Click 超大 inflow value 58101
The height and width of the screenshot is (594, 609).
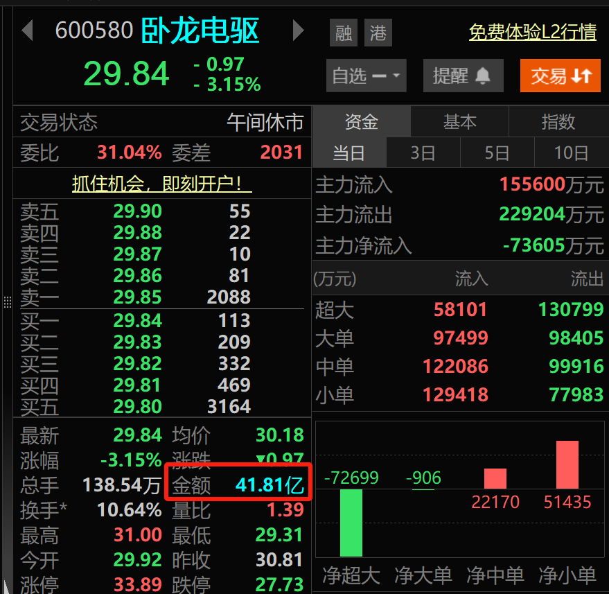tap(460, 310)
